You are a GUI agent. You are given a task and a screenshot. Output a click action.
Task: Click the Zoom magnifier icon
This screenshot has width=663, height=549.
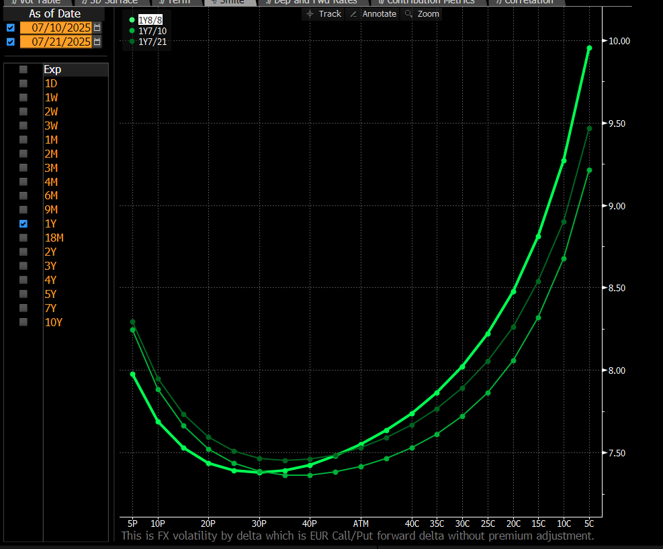(x=408, y=14)
